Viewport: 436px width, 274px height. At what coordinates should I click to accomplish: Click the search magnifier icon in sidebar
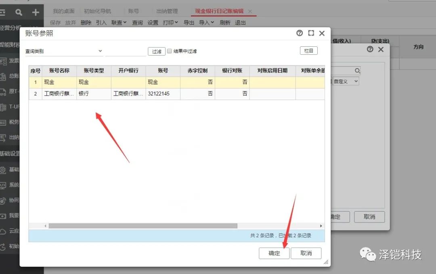click(x=19, y=12)
